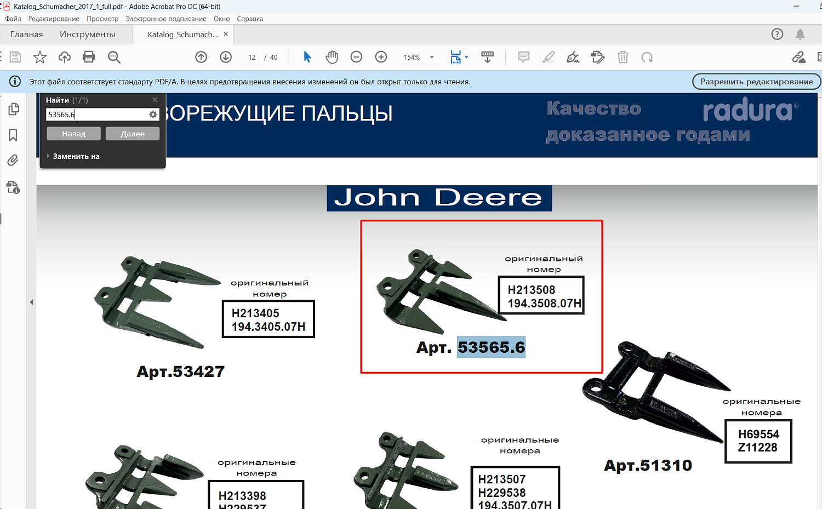Image resolution: width=822 pixels, height=509 pixels.
Task: Add the document to starred with star icon
Action: coord(40,57)
